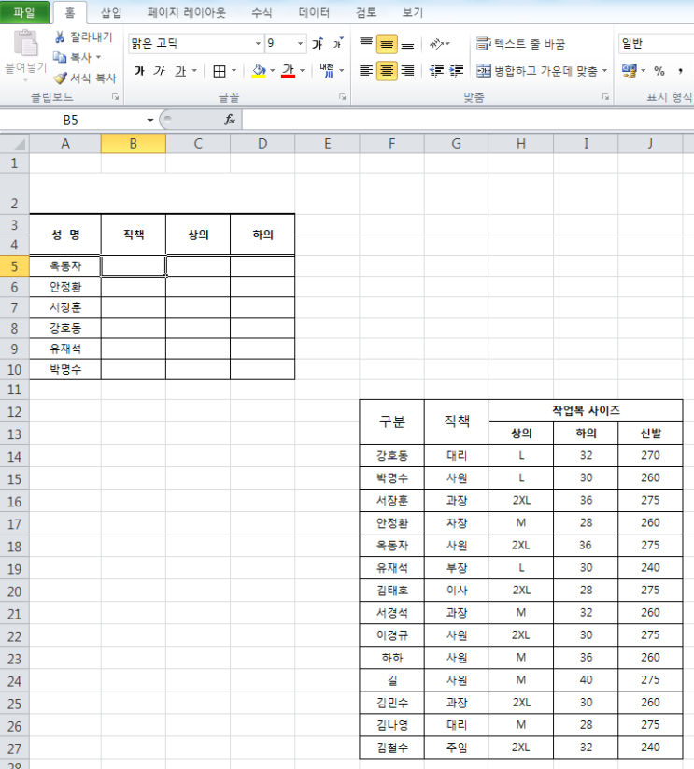Expand the merge and center dropdown arrow

604,71
